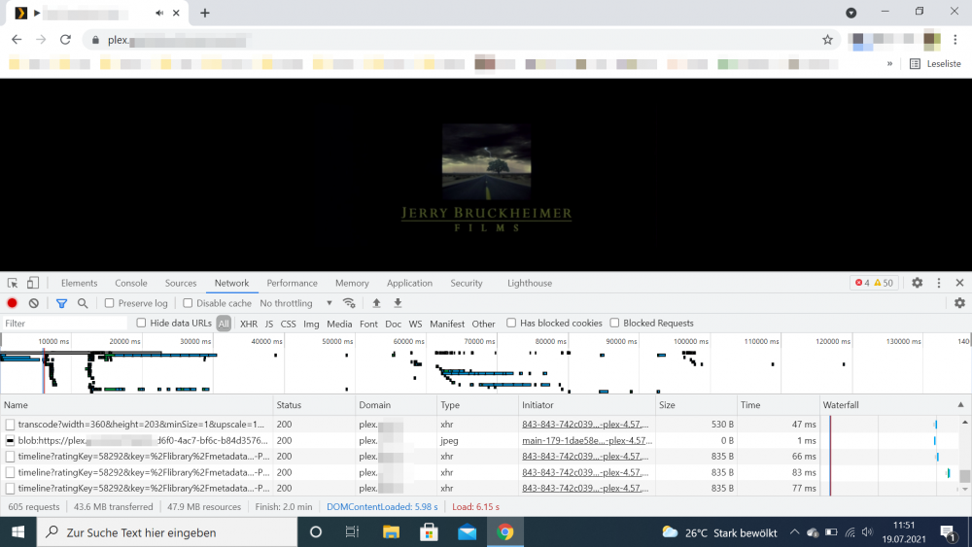The width and height of the screenshot is (972, 547).
Task: Open the weather widget 26°C
Action: coord(719,532)
